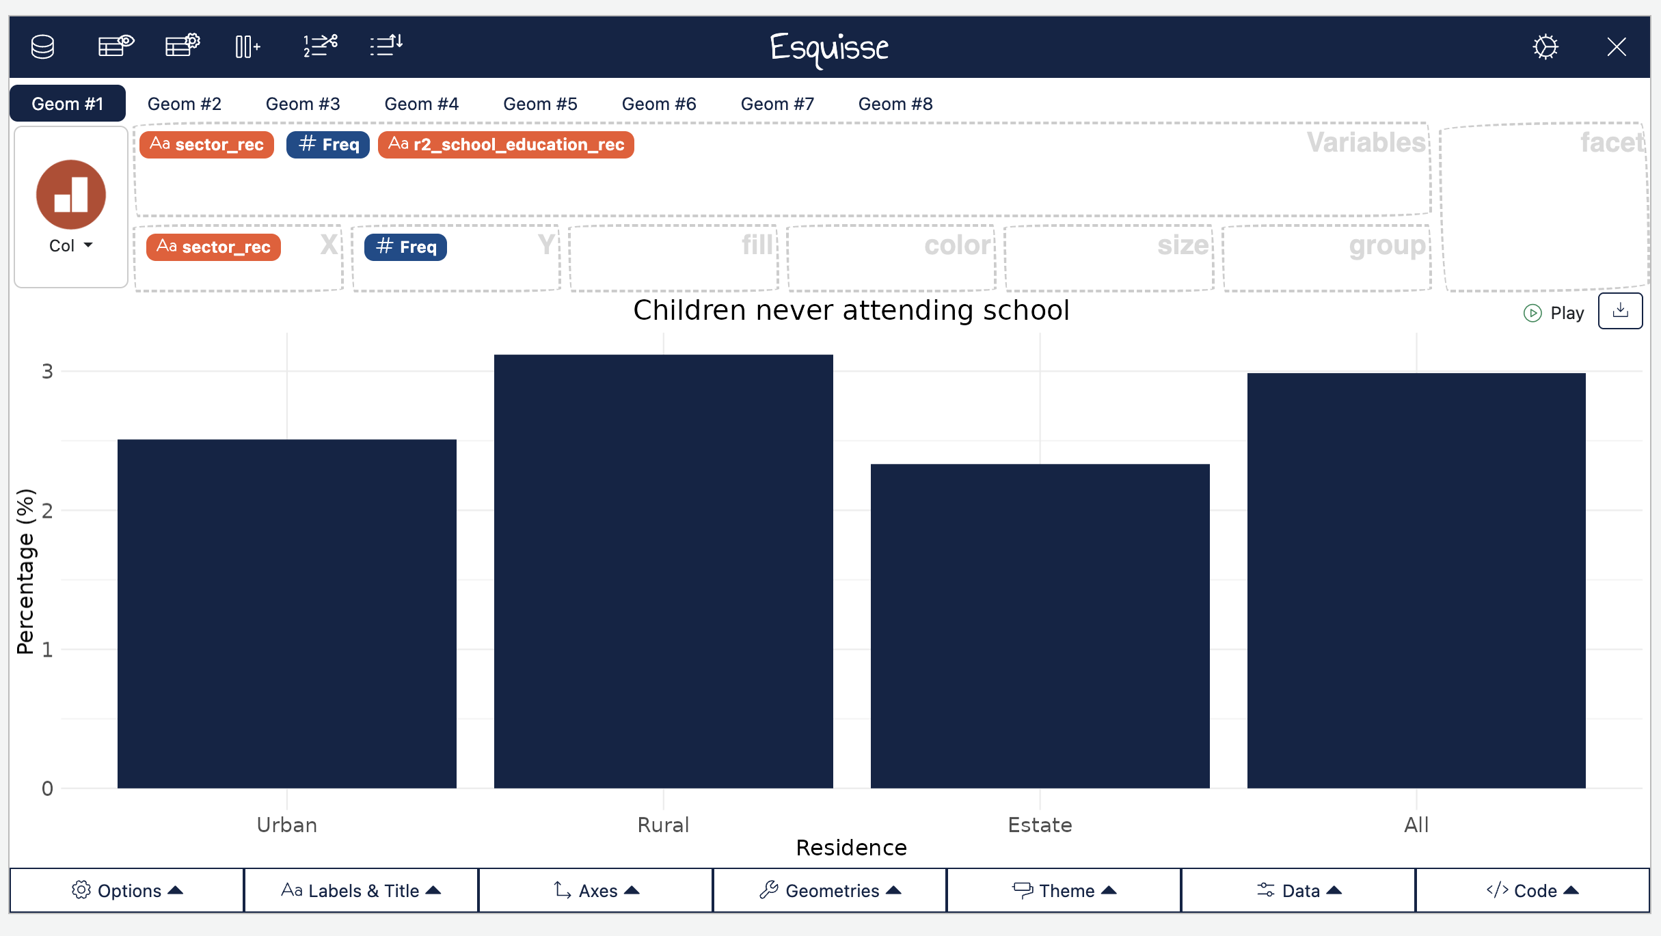Click the view data table eye icon

[x=116, y=46]
